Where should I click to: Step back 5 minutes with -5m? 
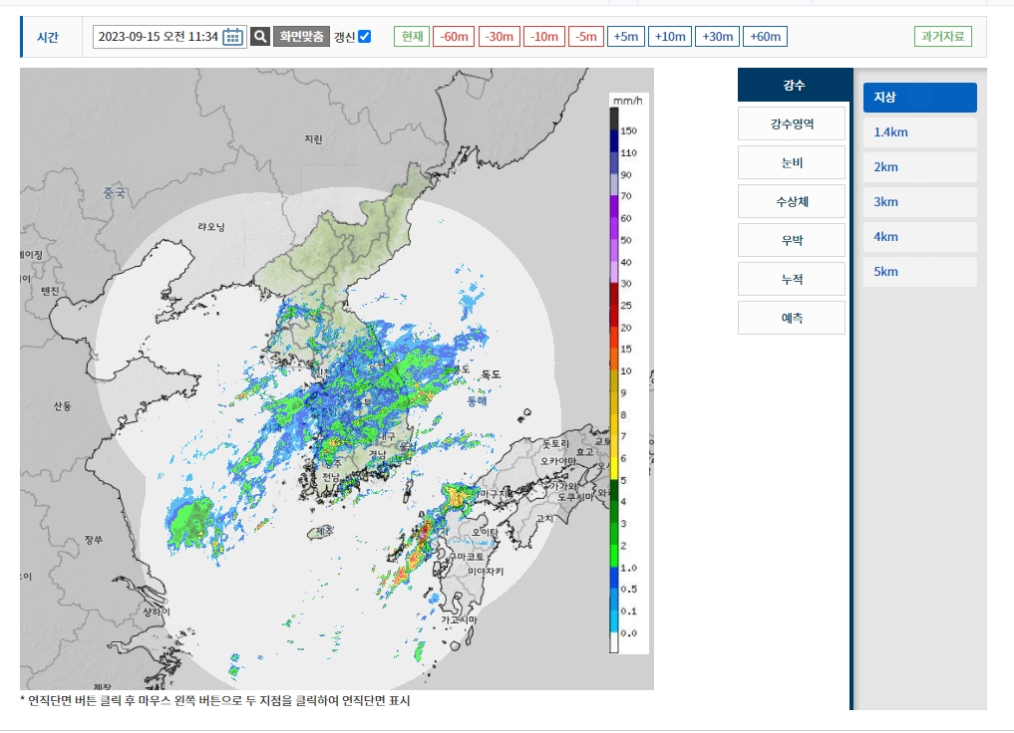coord(584,36)
